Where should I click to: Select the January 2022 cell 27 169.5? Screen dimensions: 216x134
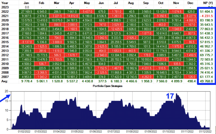27,11
